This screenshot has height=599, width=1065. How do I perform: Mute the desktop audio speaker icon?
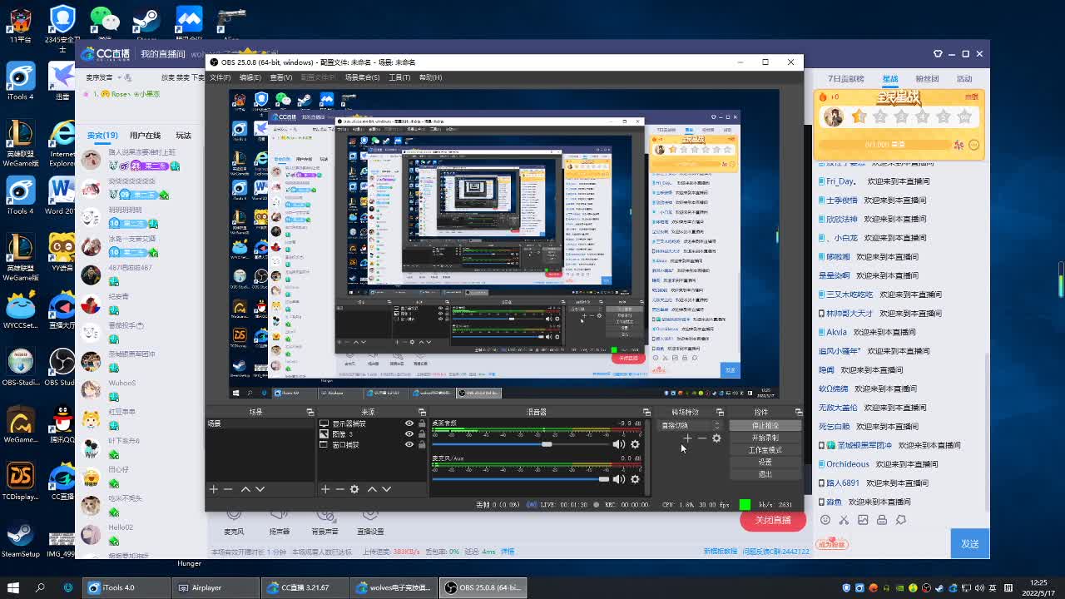[618, 444]
